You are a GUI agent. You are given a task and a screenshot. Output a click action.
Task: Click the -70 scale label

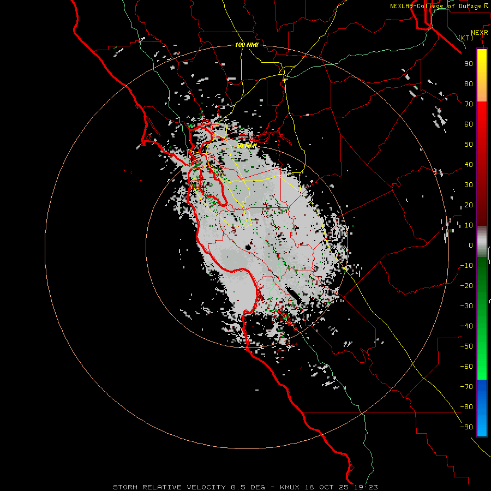pyautogui.click(x=466, y=387)
